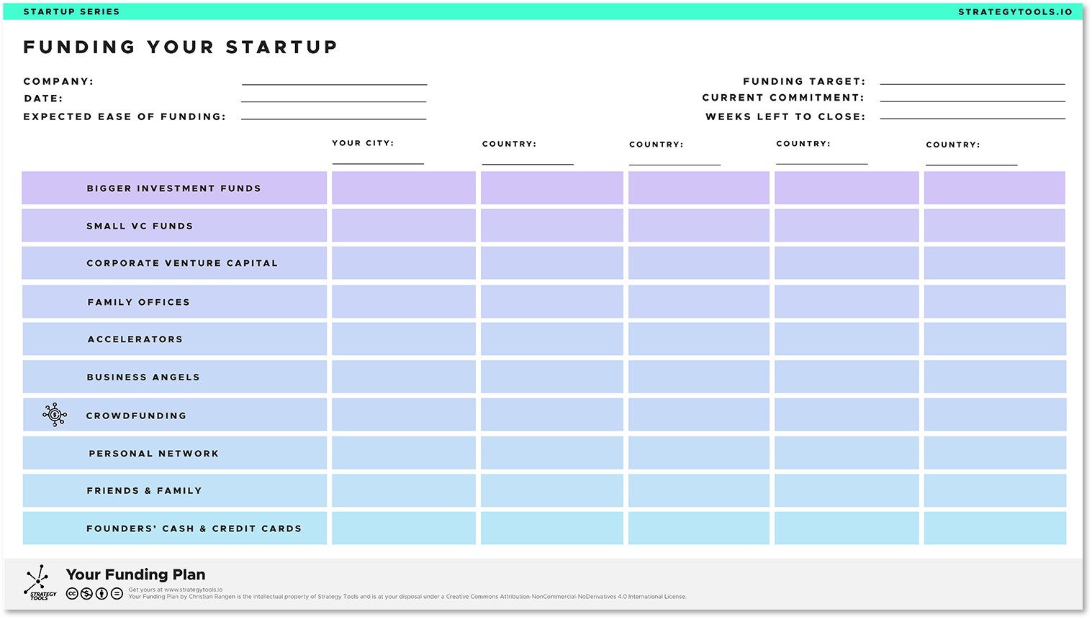Click the NonCommercial crossed-dollar license icon
Viewport: 1092px width, 619px height.
tap(86, 594)
